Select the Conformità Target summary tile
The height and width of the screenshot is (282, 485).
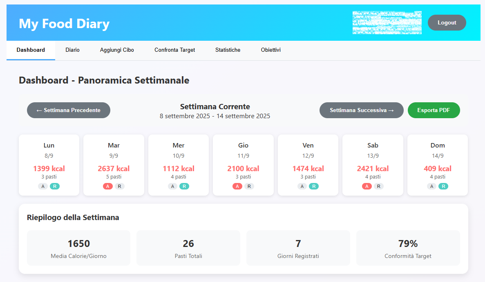coord(408,248)
